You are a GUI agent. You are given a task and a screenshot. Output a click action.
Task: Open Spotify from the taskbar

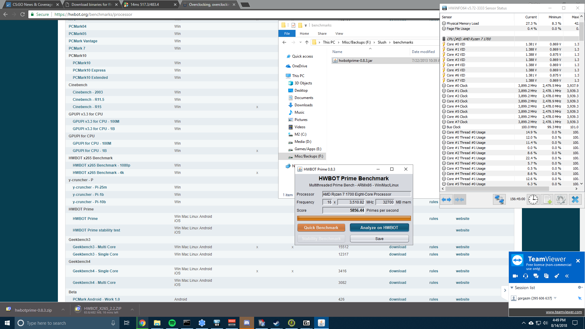tap(172, 323)
